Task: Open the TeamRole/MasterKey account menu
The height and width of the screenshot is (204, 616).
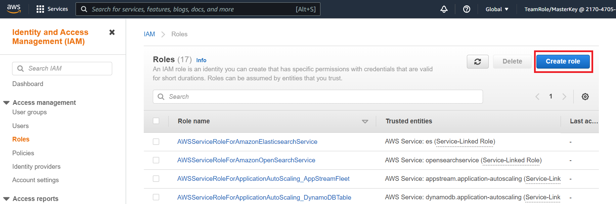Action: [x=570, y=9]
